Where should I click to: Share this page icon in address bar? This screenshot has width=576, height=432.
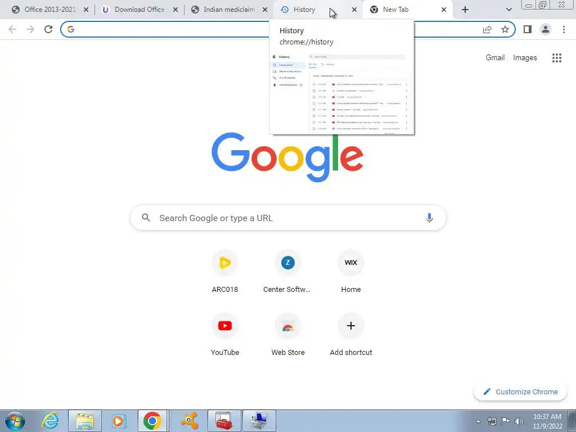click(x=487, y=29)
